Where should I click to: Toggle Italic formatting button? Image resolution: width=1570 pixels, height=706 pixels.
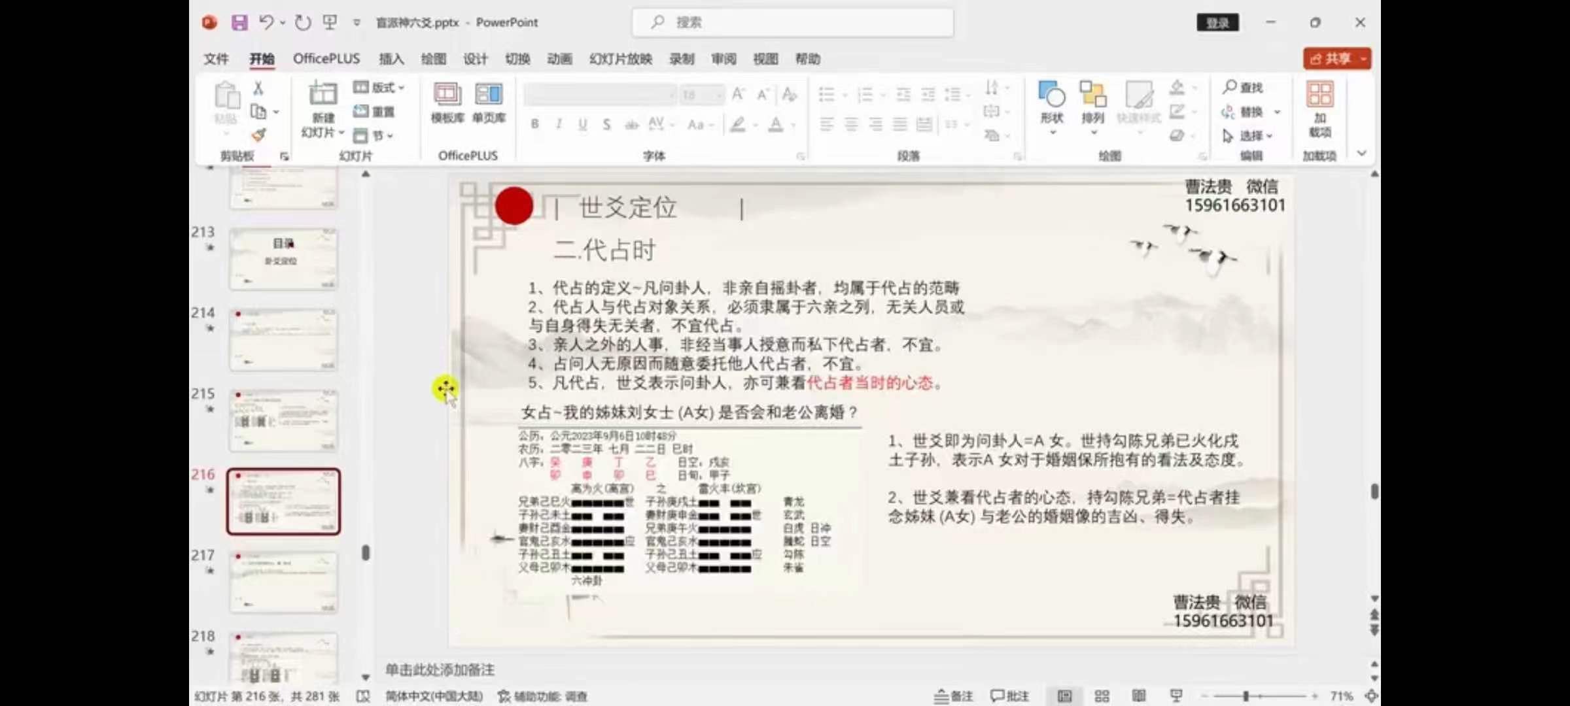[559, 124]
